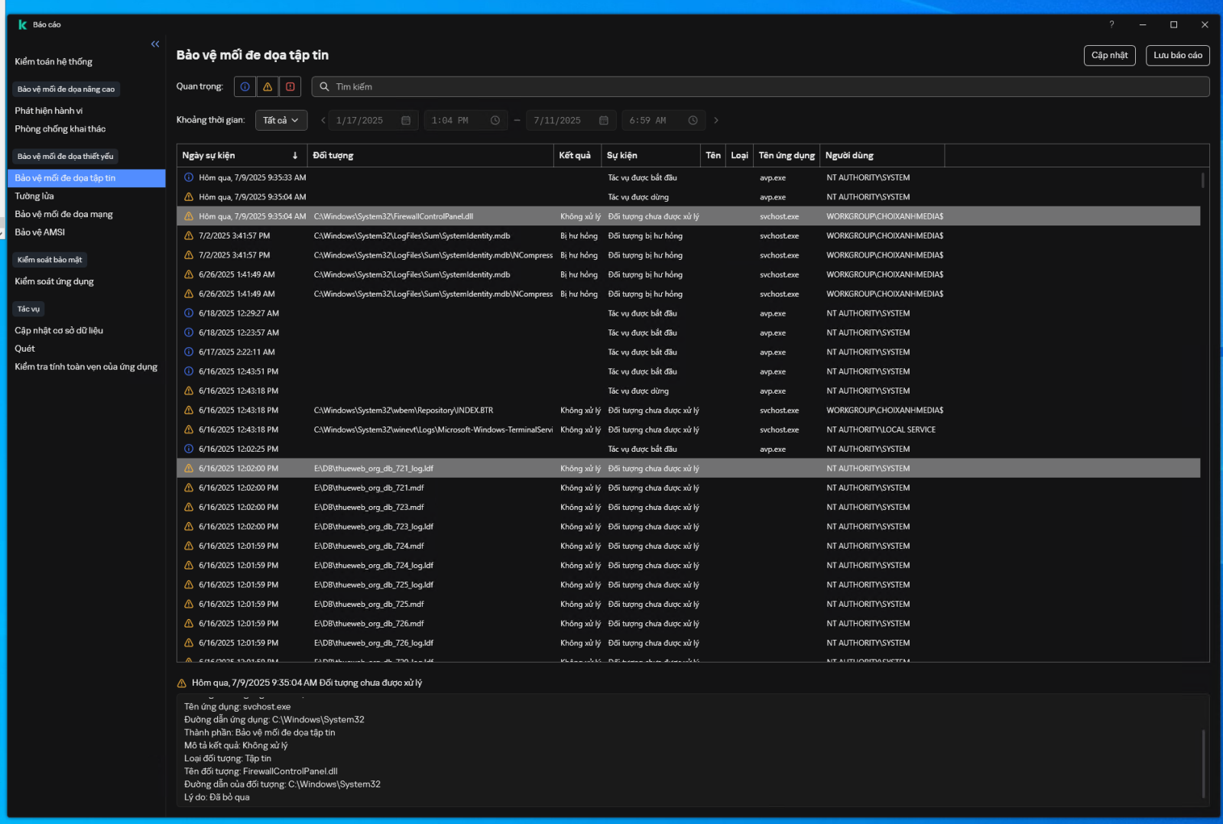This screenshot has width=1223, height=824.
Task: Open 'Tường lửa' report in sidebar
Action: point(34,196)
